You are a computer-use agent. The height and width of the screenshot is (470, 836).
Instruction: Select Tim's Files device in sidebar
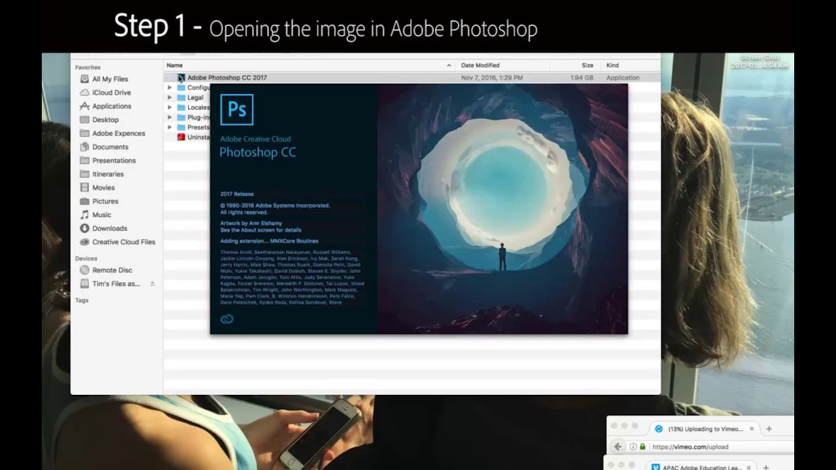coord(116,284)
